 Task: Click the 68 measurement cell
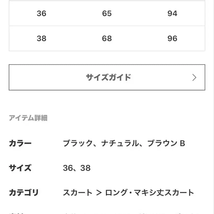coord(107,38)
